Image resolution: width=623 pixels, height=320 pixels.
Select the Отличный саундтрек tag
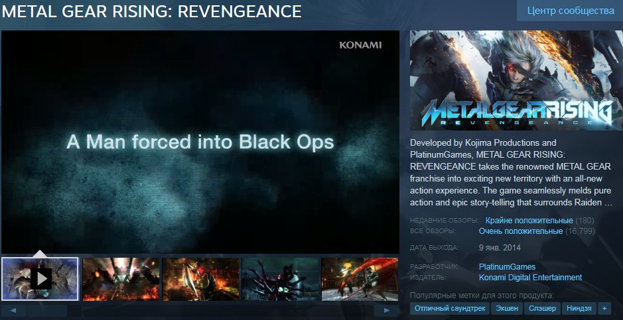click(450, 309)
